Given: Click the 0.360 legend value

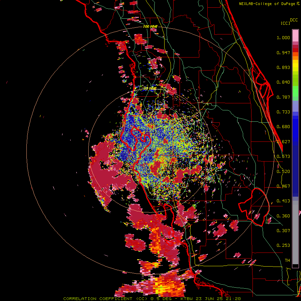Looking at the screenshot, I should pyautogui.click(x=283, y=216).
